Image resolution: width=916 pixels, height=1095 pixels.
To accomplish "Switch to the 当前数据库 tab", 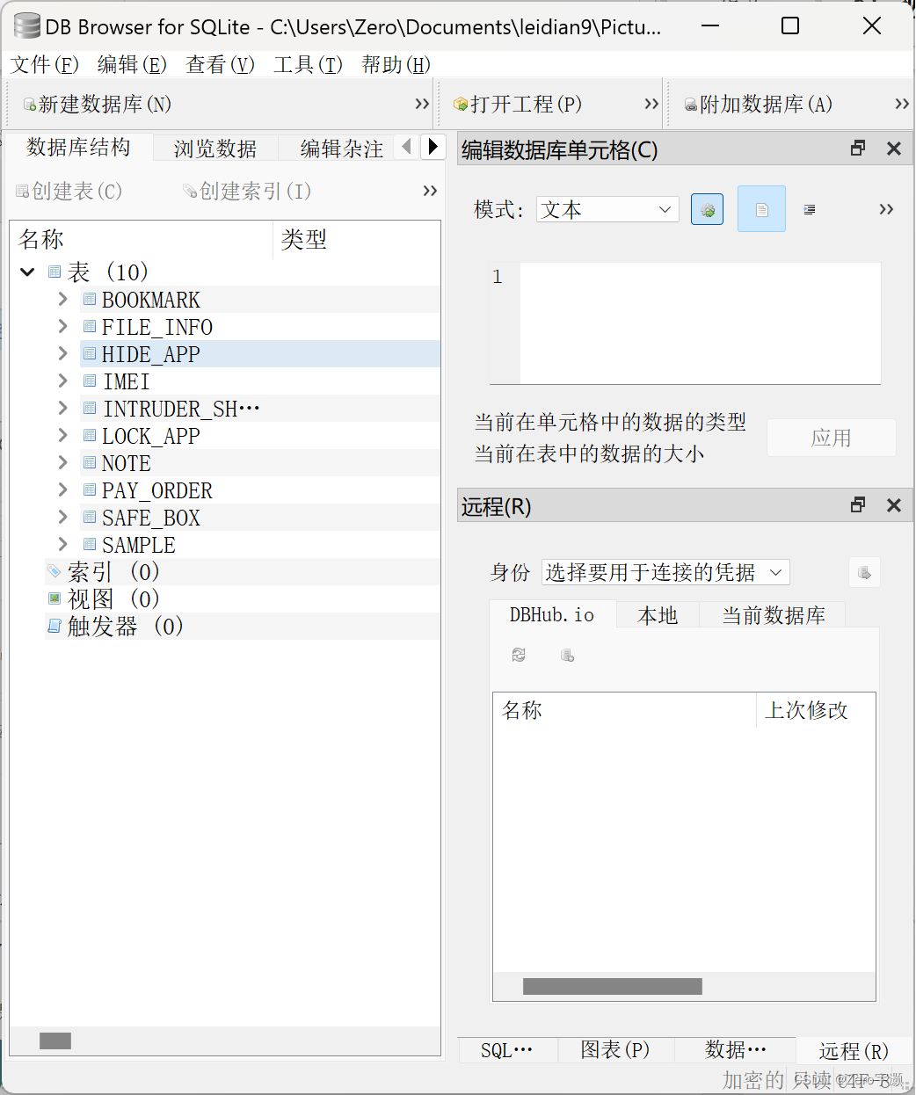I will [774, 615].
